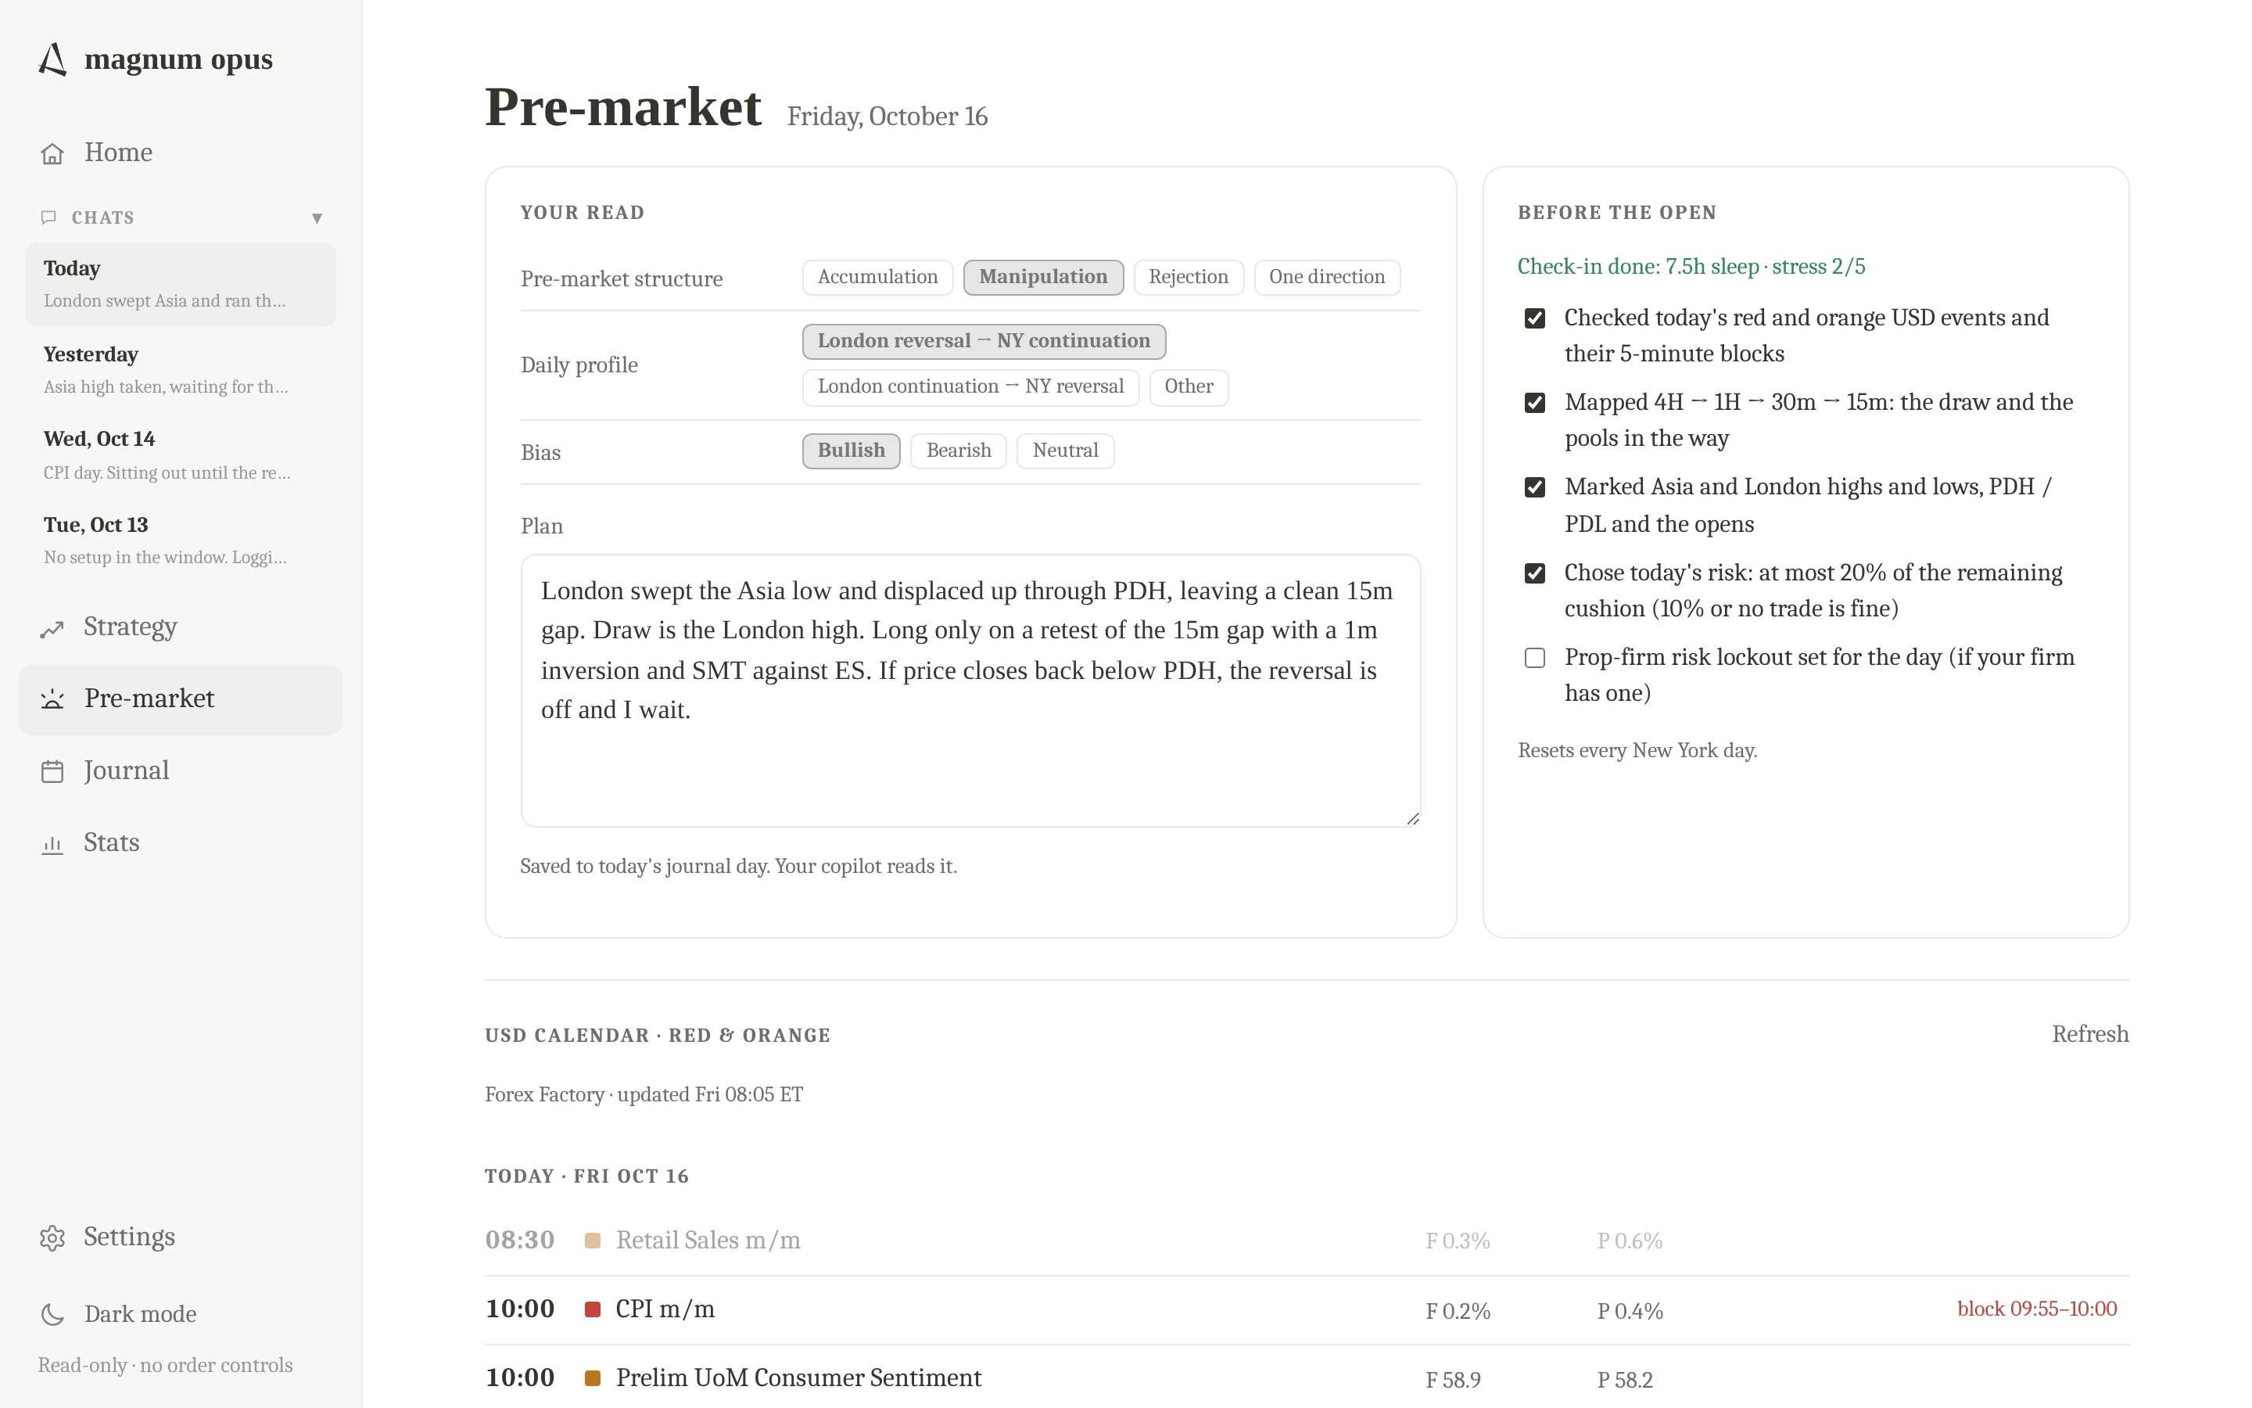Click the Pre-market sunrise icon
The image size is (2252, 1408).
(x=52, y=699)
